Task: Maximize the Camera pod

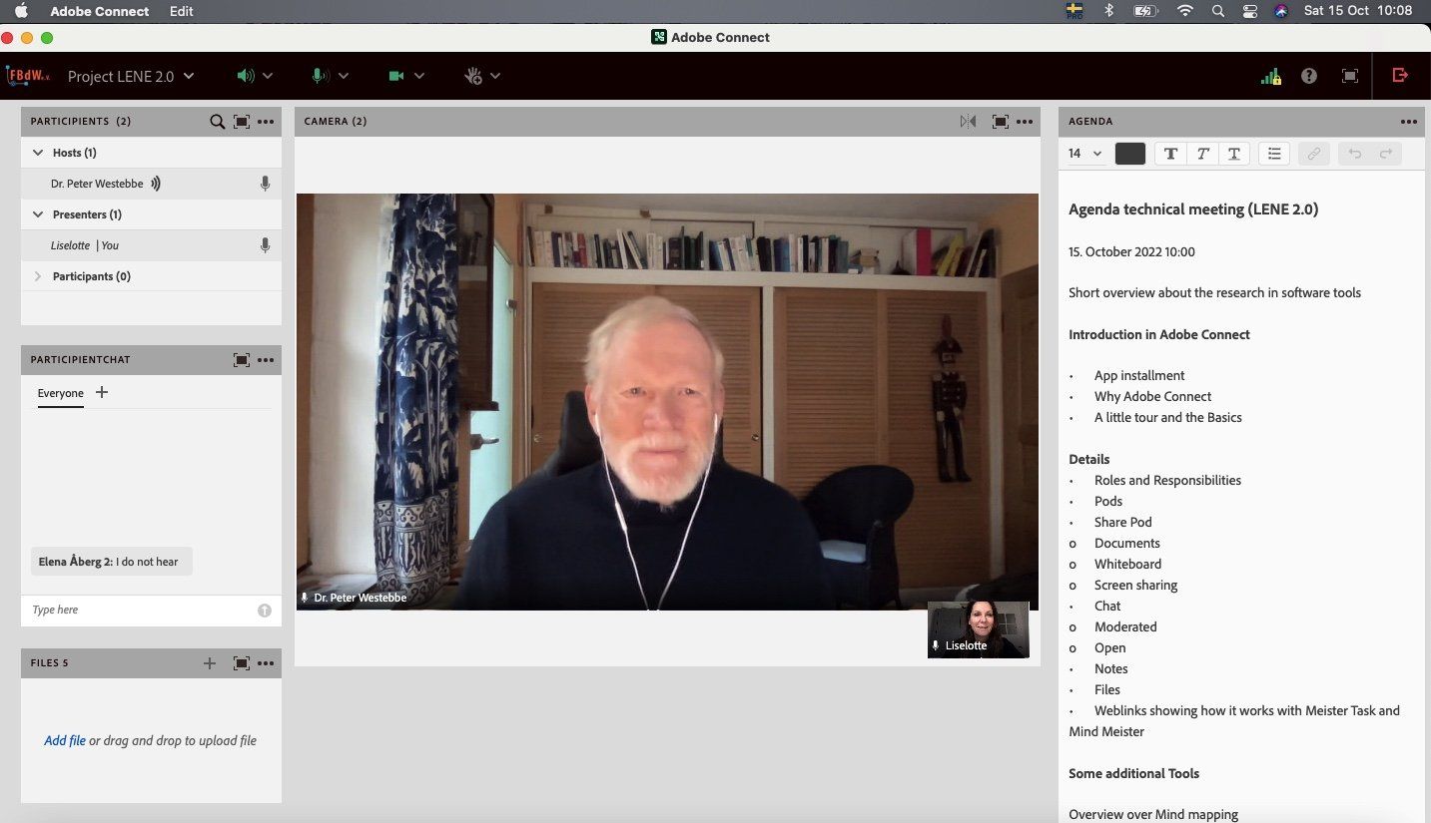Action: 1000,122
